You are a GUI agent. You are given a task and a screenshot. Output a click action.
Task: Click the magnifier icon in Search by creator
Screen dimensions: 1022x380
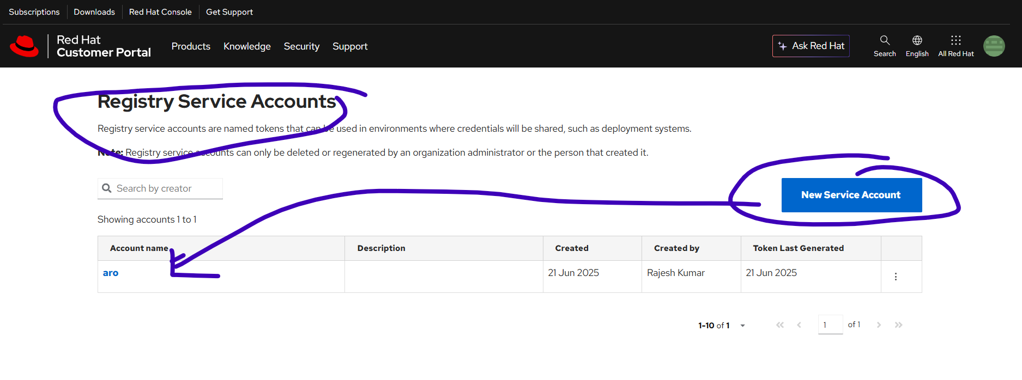[107, 188]
